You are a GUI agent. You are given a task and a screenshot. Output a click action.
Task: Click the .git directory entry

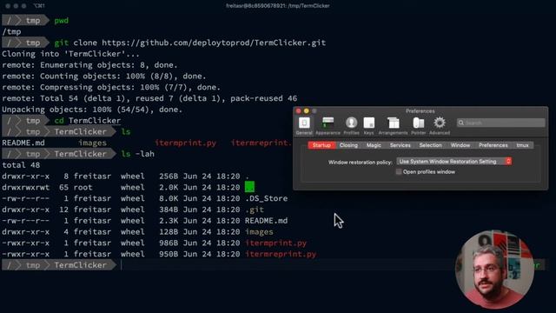[255, 210]
